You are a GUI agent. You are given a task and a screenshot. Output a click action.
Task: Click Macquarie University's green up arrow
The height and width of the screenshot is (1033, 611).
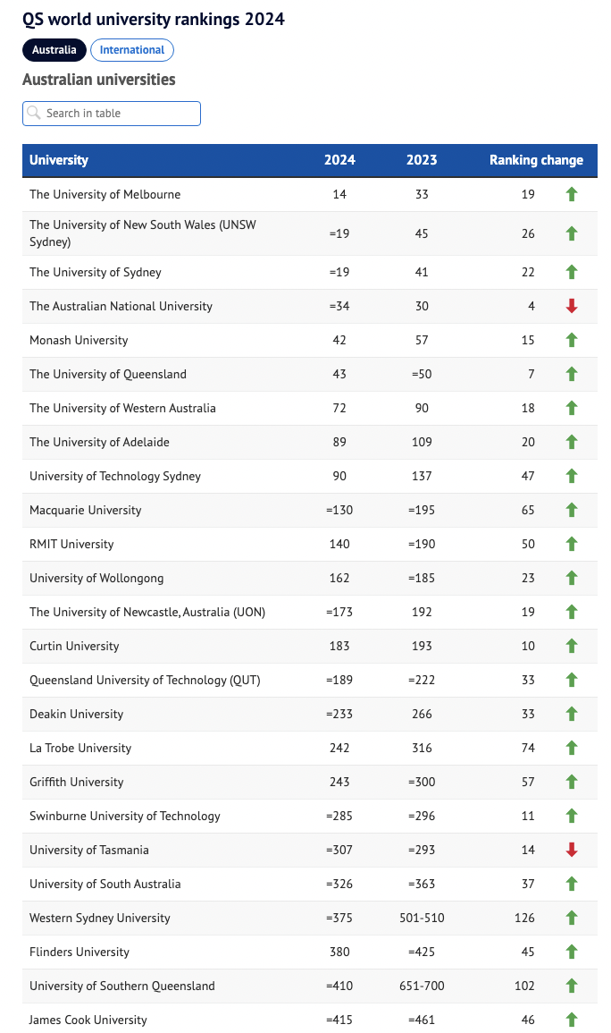[x=572, y=510]
